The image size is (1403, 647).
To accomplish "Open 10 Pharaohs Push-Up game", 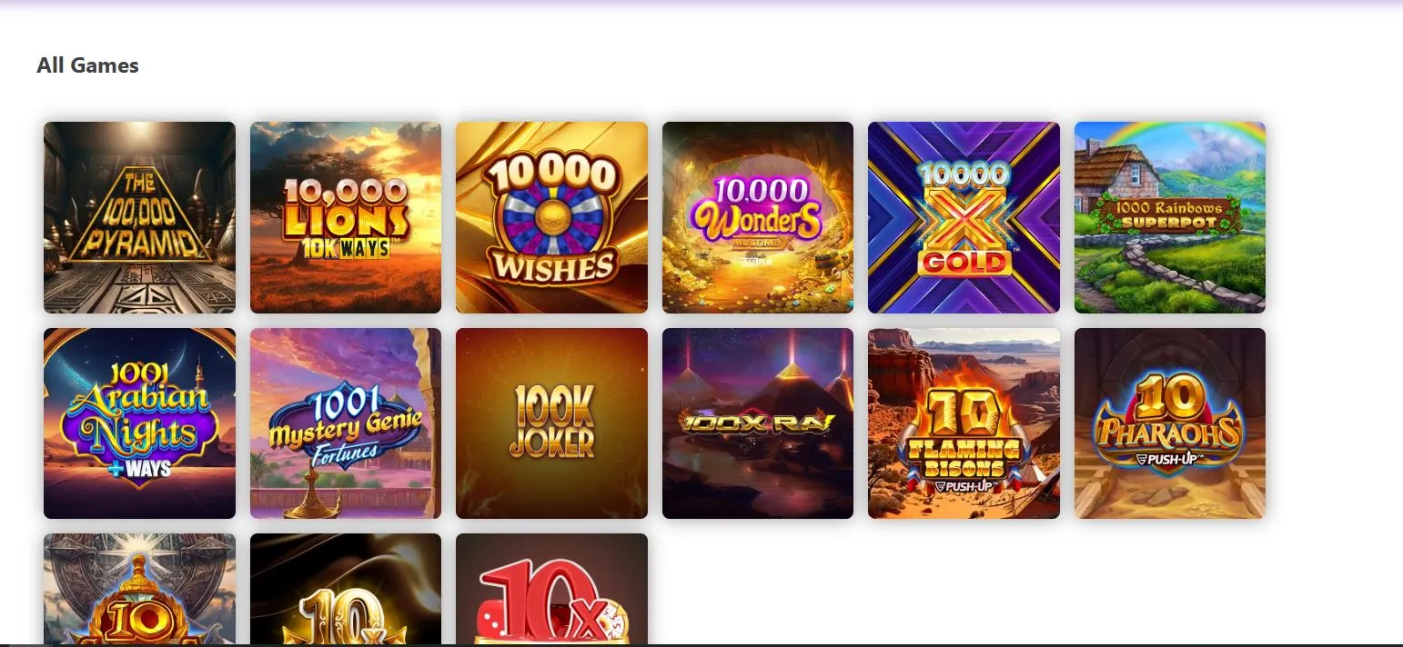I will (x=1170, y=423).
